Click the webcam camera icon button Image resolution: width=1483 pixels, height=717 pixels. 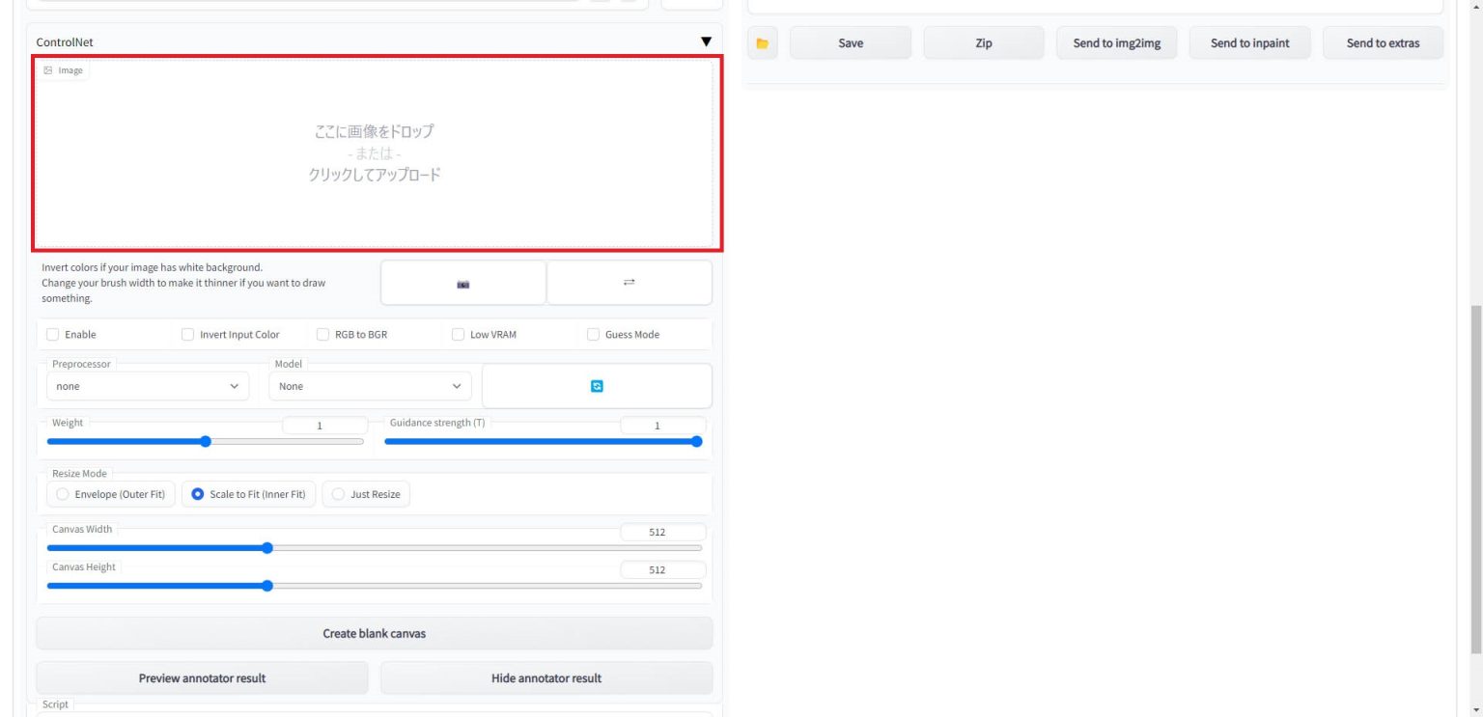pos(463,283)
